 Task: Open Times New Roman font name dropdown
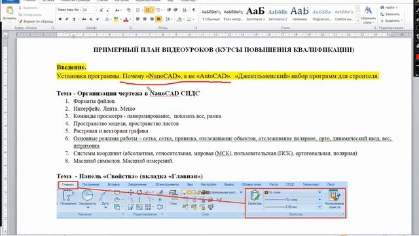[x=80, y=10]
